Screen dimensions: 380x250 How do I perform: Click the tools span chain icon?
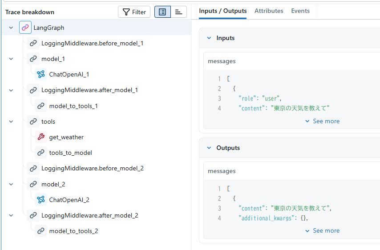point(33,121)
